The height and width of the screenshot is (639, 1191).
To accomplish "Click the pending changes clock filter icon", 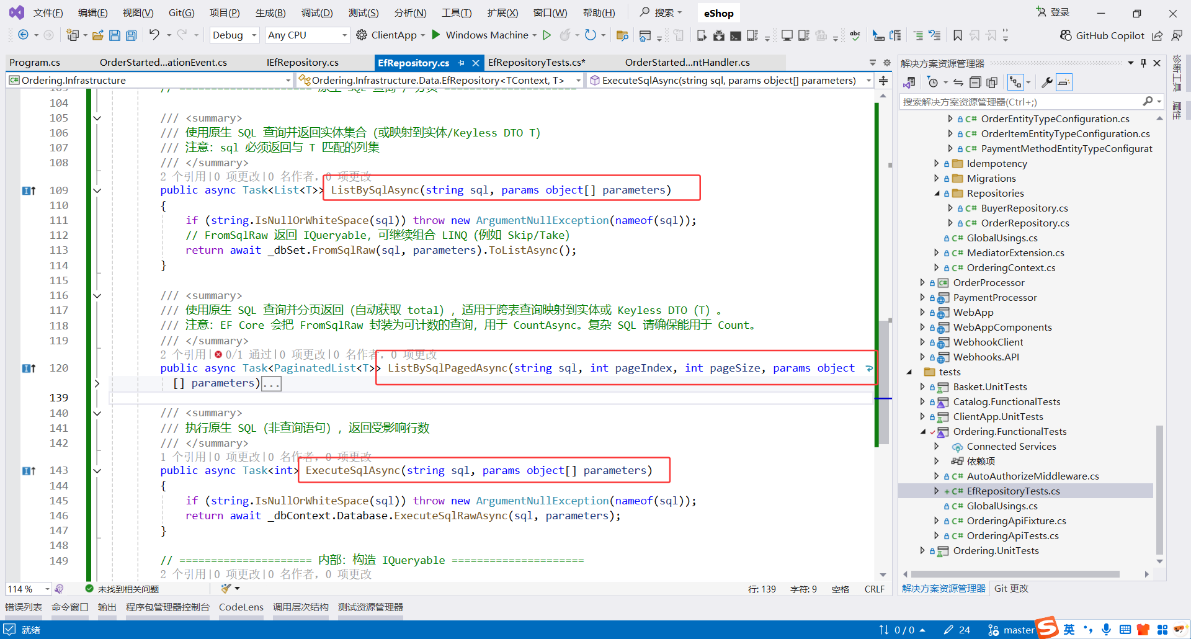I will point(933,83).
